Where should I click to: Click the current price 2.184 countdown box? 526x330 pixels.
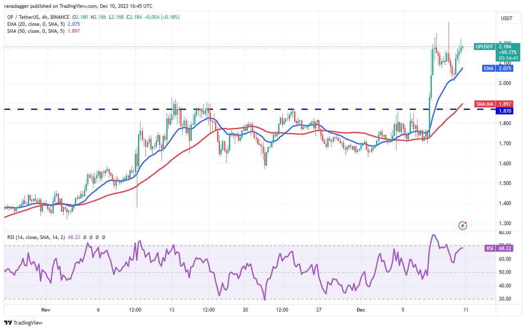point(508,52)
